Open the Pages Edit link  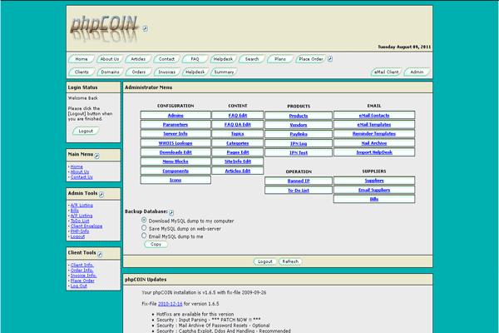(x=237, y=152)
